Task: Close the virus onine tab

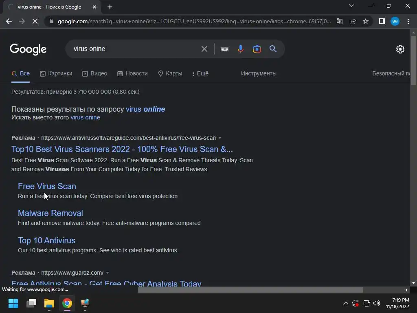Action: (x=94, y=7)
